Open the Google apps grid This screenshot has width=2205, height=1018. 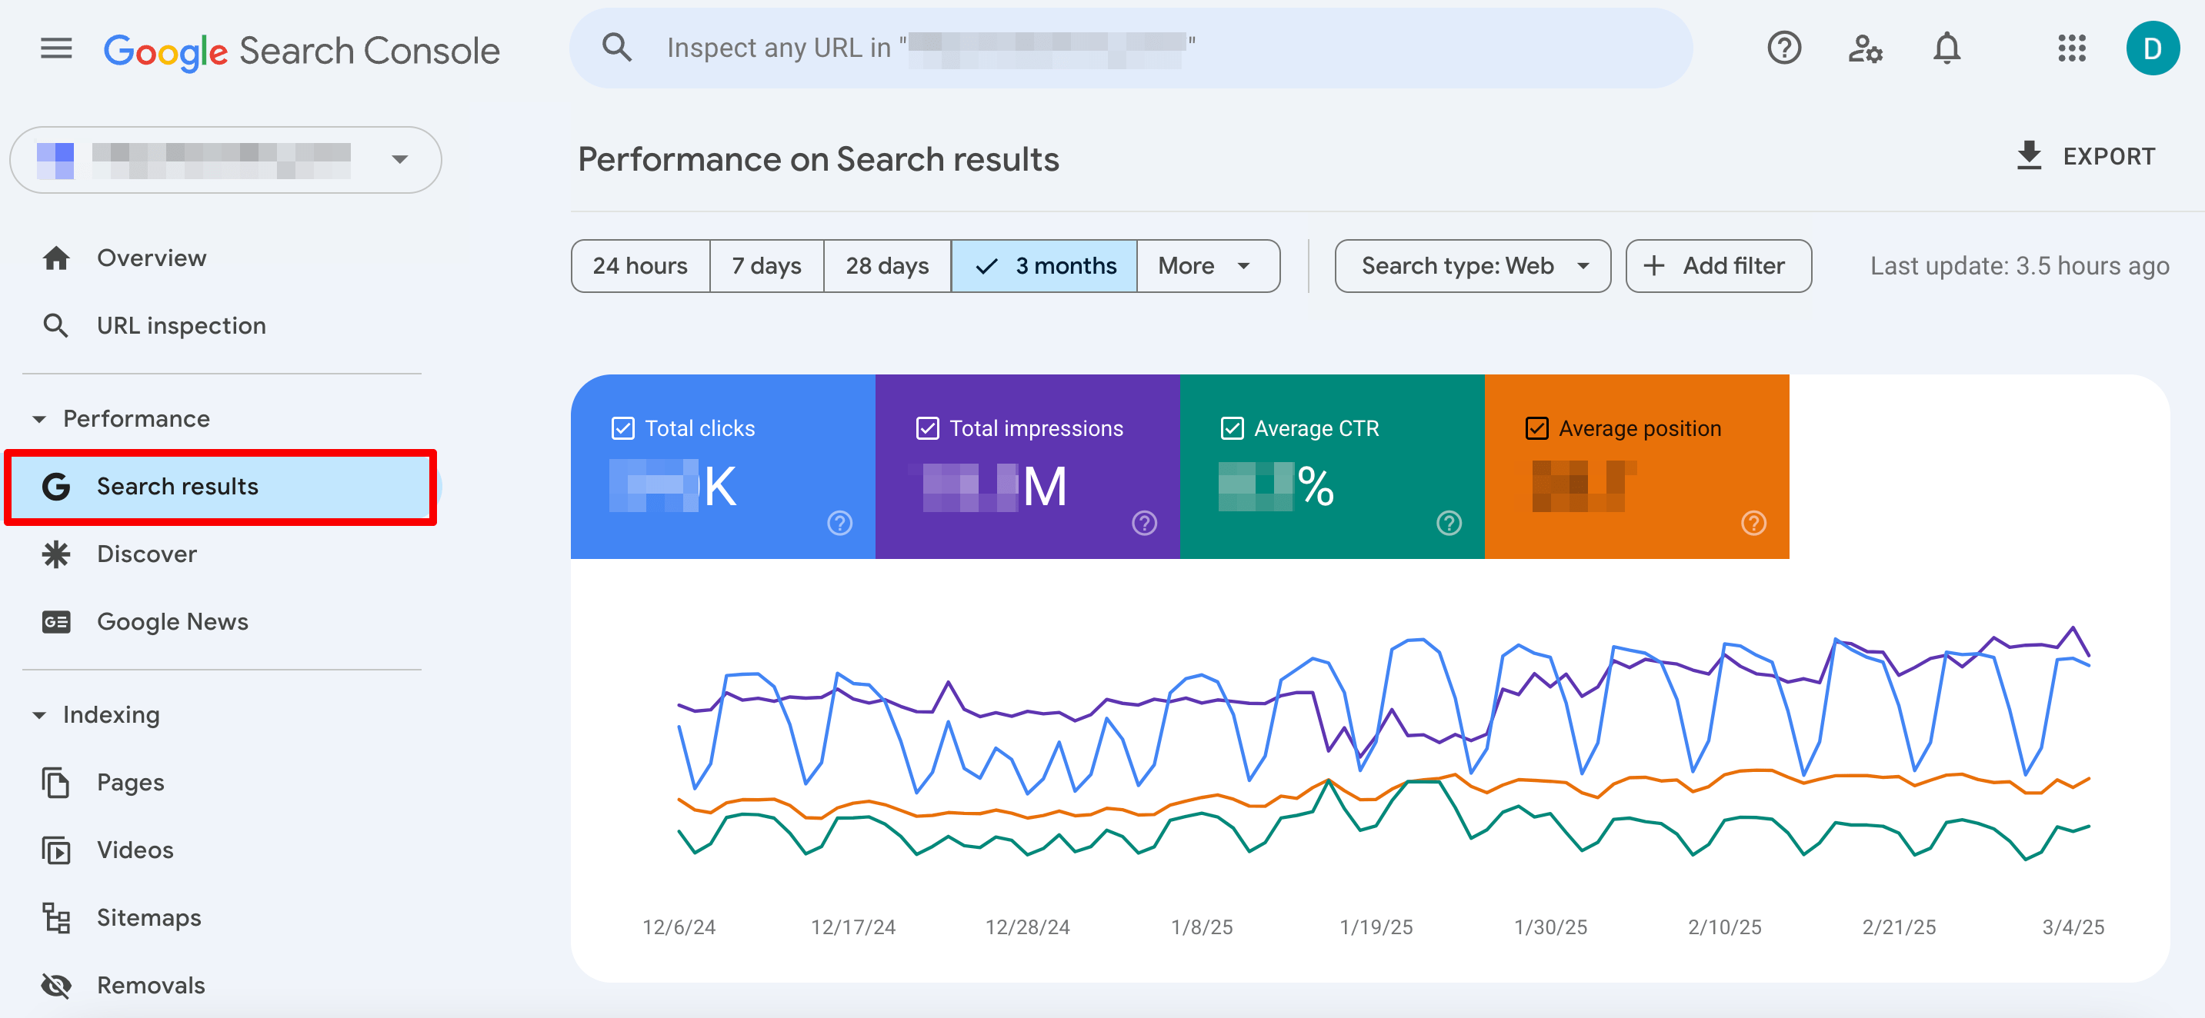pyautogui.click(x=2073, y=48)
